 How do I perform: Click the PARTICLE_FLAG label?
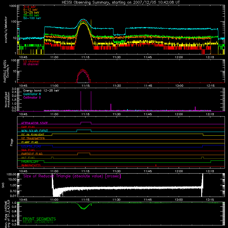[x=32, y=154]
